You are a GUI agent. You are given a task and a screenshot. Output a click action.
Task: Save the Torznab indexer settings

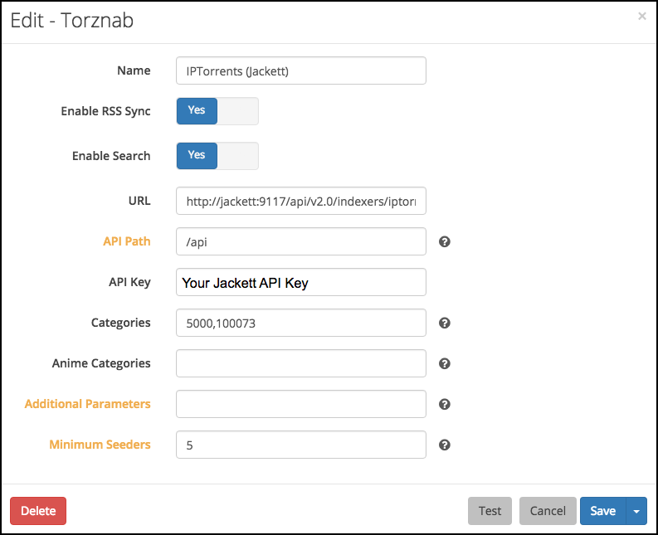click(603, 511)
